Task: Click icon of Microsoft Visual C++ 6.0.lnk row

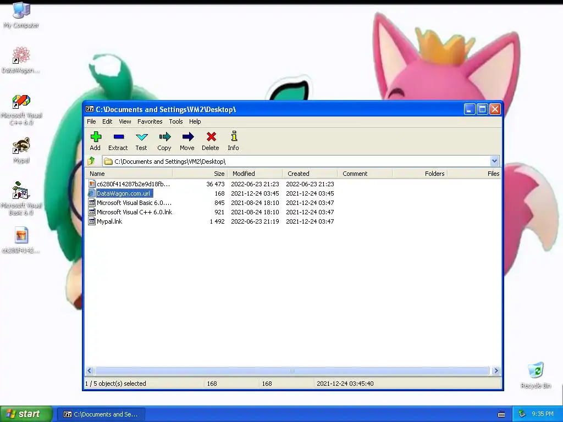Action: tap(92, 212)
